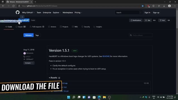The height and width of the screenshot is (100, 178).
Task: Switch to the Insights tab
Action: 98,27
